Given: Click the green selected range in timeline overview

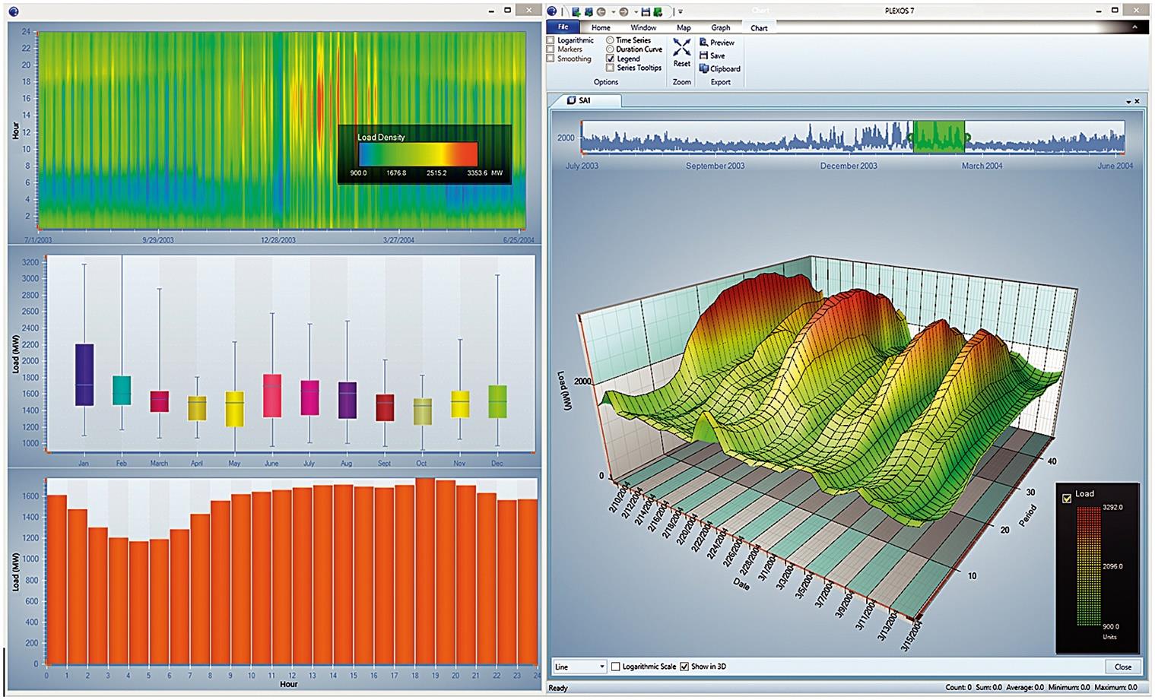Looking at the screenshot, I should tap(938, 138).
